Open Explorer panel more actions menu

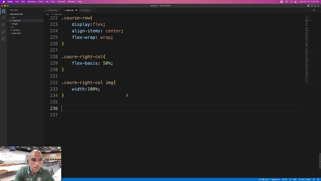[40, 10]
